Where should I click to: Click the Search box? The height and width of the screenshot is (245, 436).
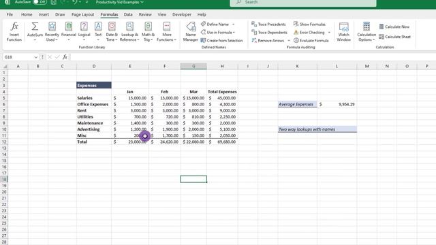[x=303, y=3]
